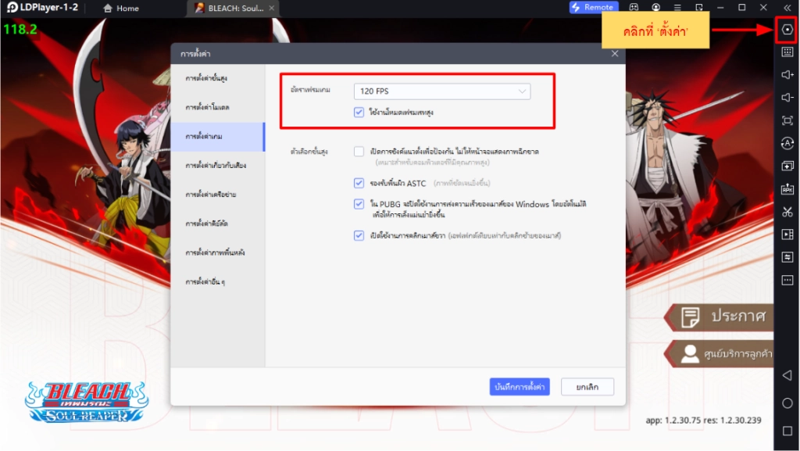Click the volume down speaker icon
Viewport: 800px width, 451px height.
(787, 98)
